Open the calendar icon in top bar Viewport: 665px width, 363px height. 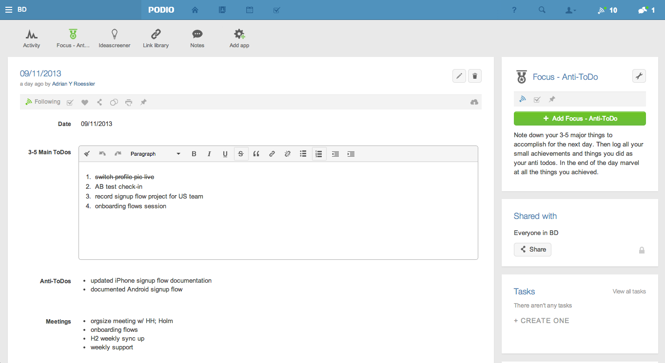(x=250, y=10)
